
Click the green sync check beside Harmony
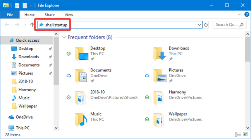[147, 97]
